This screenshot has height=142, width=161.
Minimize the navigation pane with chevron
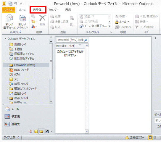tap(51, 37)
